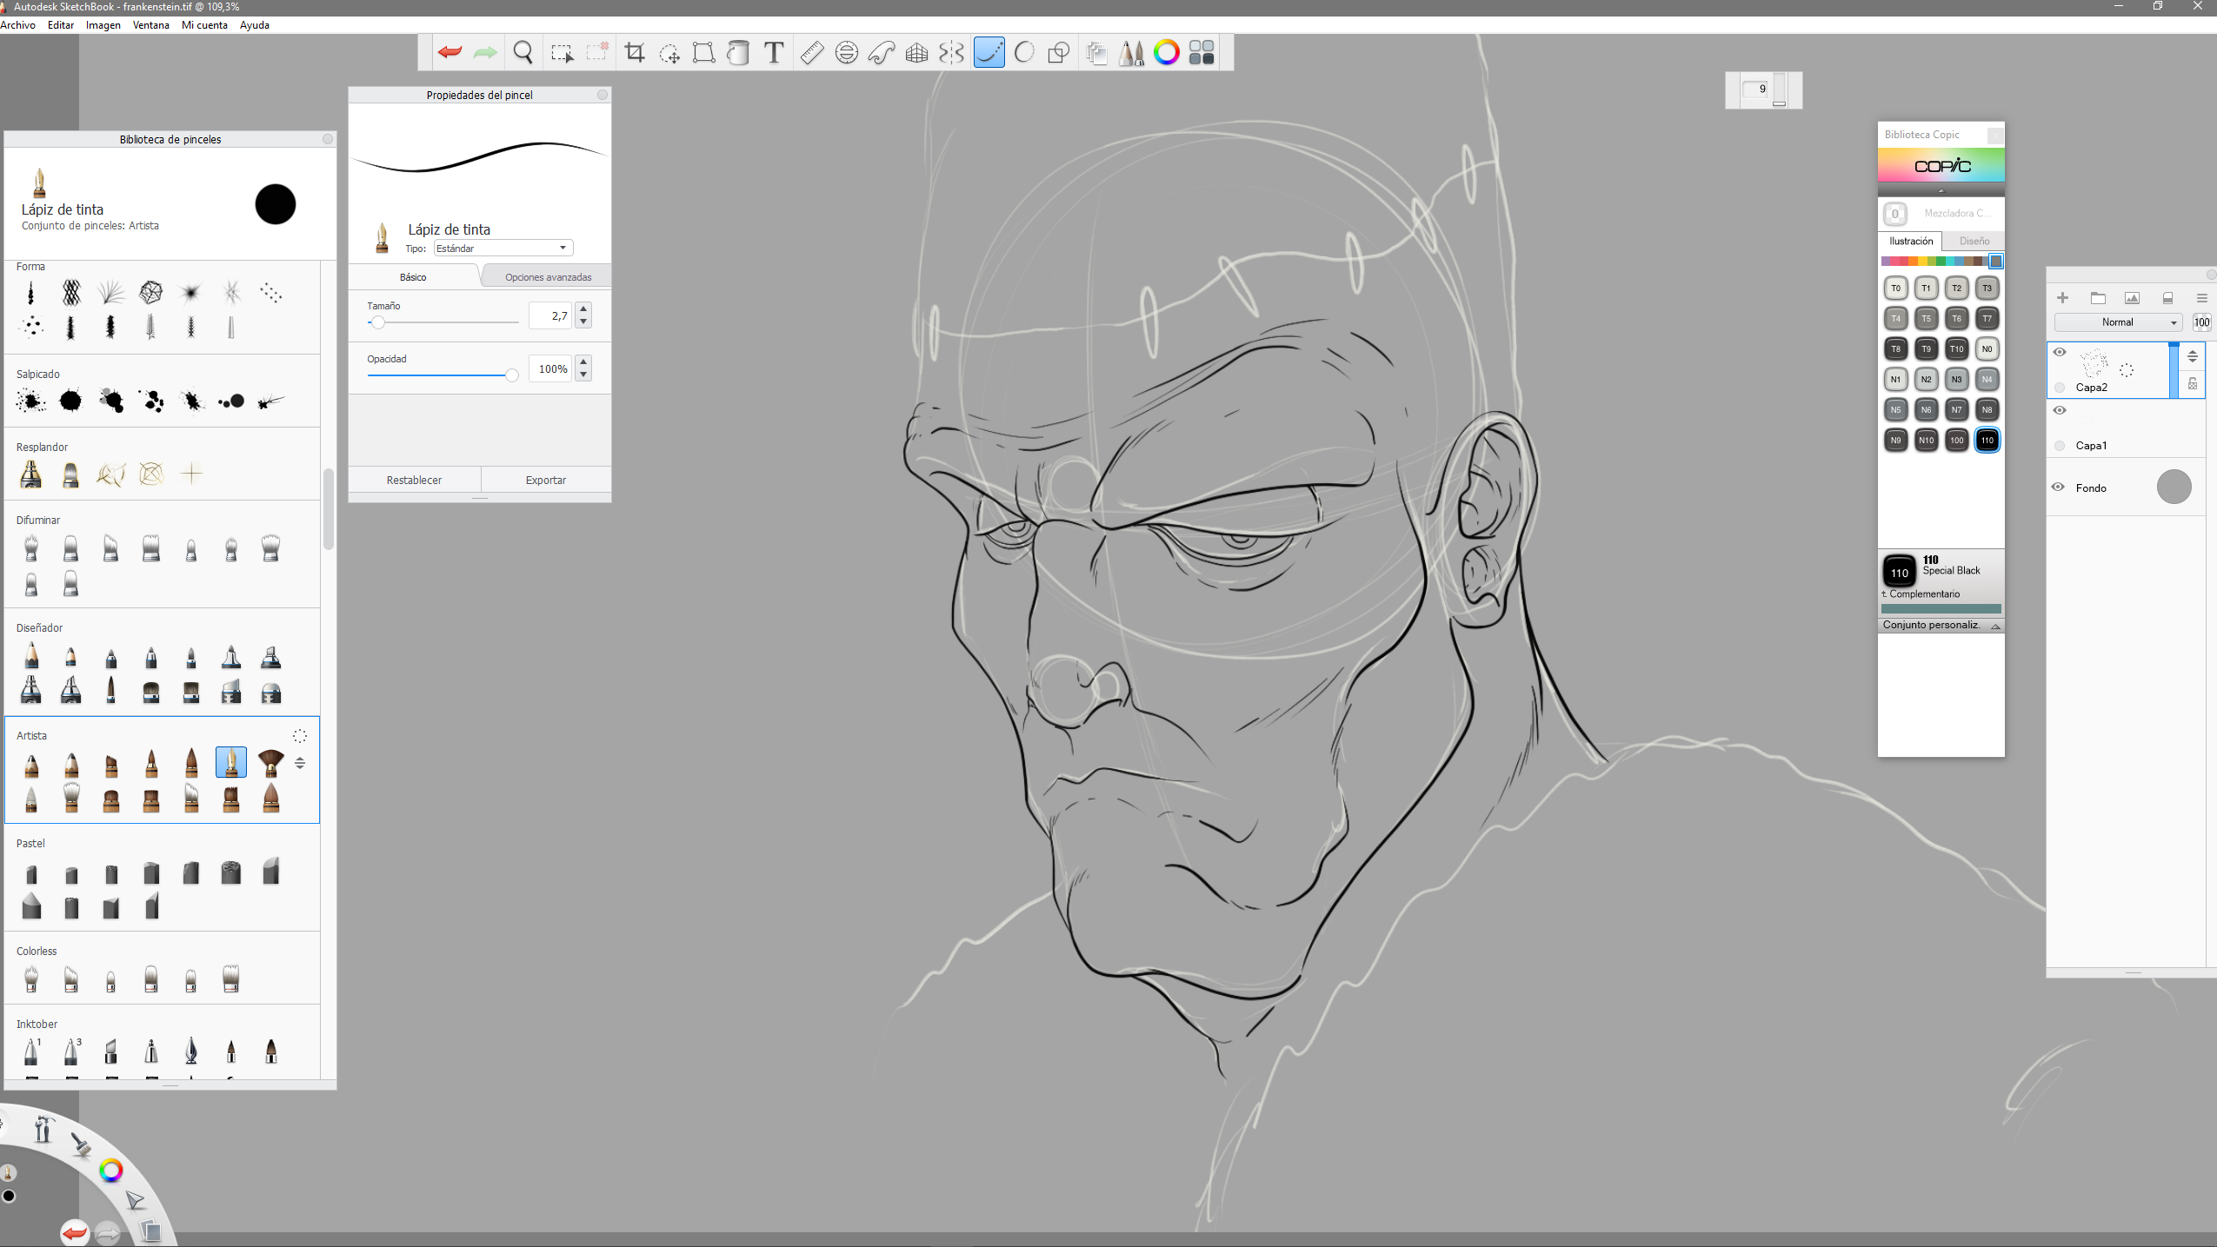2217x1247 pixels.
Task: Select the Text tool
Action: [773, 52]
